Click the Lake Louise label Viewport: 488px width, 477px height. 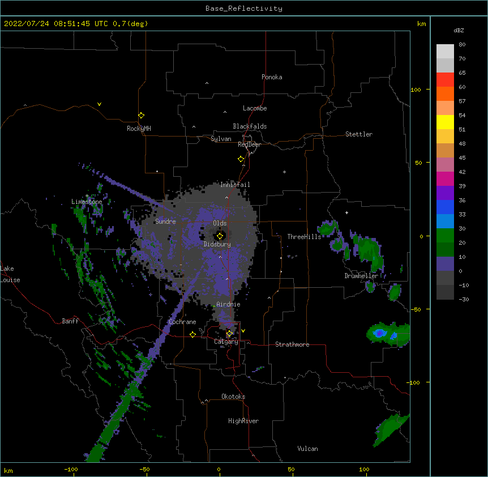[x=10, y=274]
